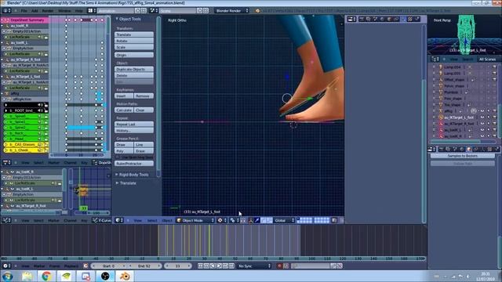Select affRig in the outliner
Viewport: 502px width, 282px height.
[x=448, y=111]
